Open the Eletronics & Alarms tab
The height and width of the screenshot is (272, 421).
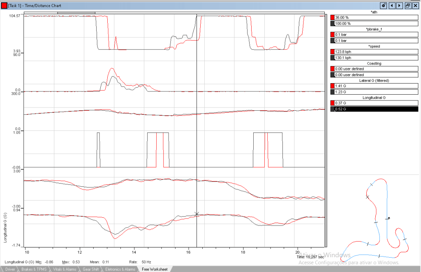[x=120, y=269]
